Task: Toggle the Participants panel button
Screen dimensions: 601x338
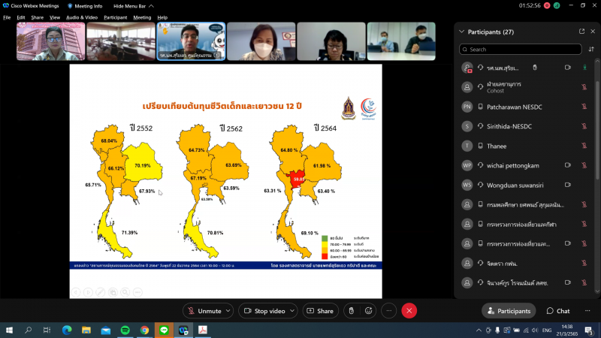Action: point(509,311)
